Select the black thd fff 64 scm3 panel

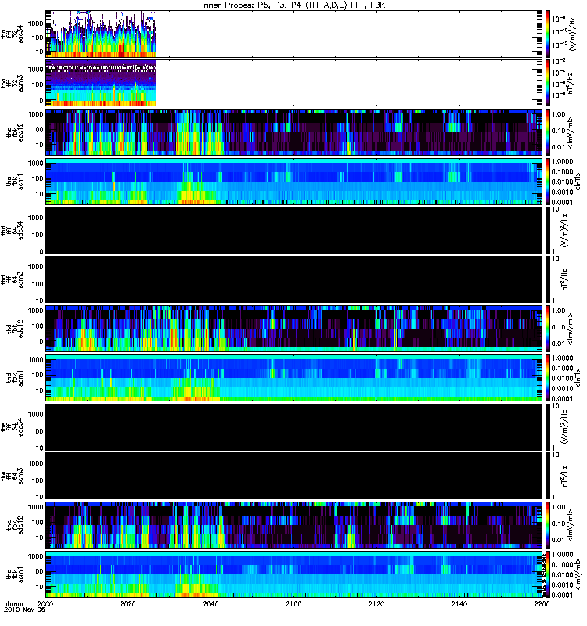pyautogui.click(x=294, y=279)
